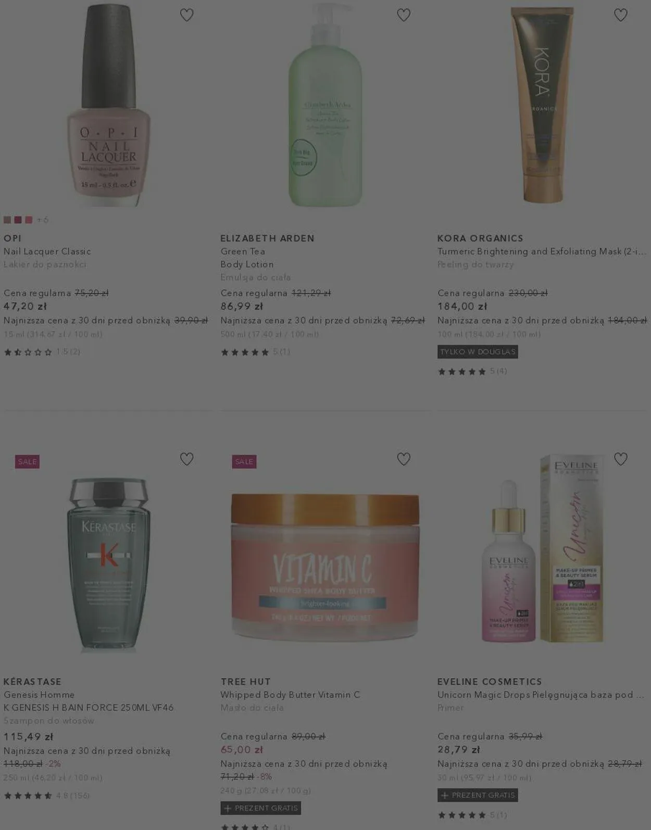Add Eveline Unicorn Magic Drops to favorites
Screen dimensions: 651x830
point(620,459)
